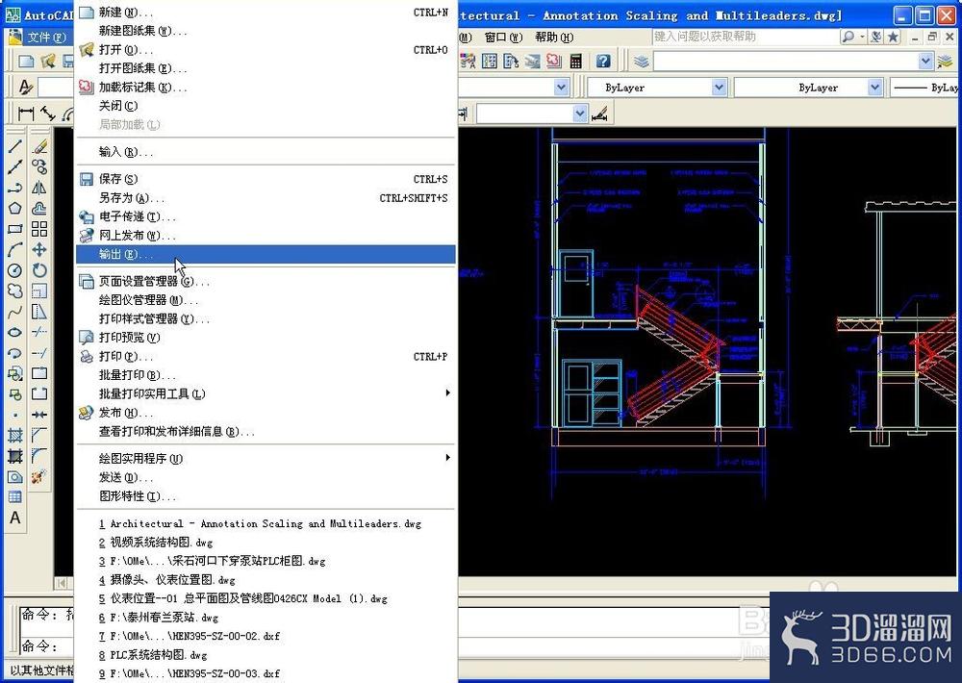Viewport: 962px width, 683px height.
Task: Click the search magnifier icon
Action: pyautogui.click(x=848, y=37)
